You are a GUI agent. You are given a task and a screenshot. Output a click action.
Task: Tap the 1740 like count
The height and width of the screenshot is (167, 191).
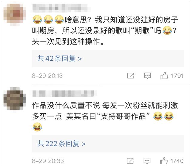tap(177, 161)
